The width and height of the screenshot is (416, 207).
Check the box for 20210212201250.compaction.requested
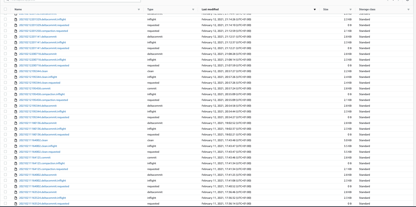5,31
